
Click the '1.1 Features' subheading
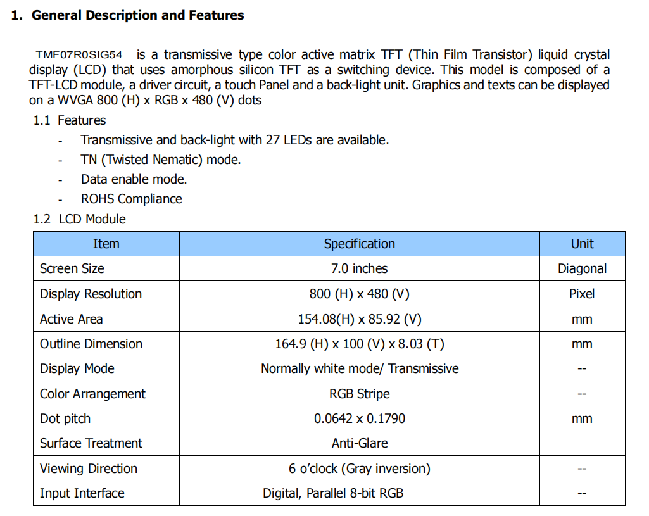click(70, 120)
